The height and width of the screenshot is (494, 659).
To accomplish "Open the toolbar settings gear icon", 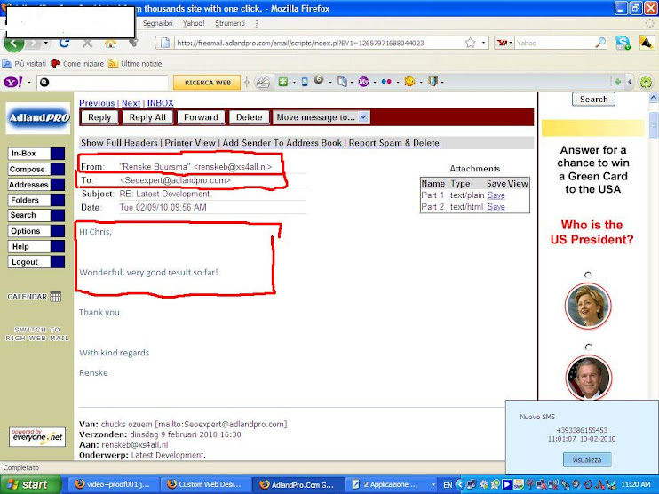I will click(x=646, y=82).
